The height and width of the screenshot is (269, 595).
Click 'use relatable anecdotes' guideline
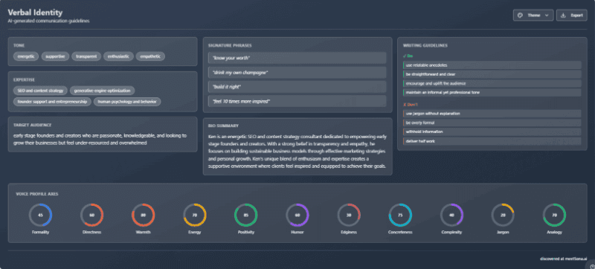pos(492,65)
